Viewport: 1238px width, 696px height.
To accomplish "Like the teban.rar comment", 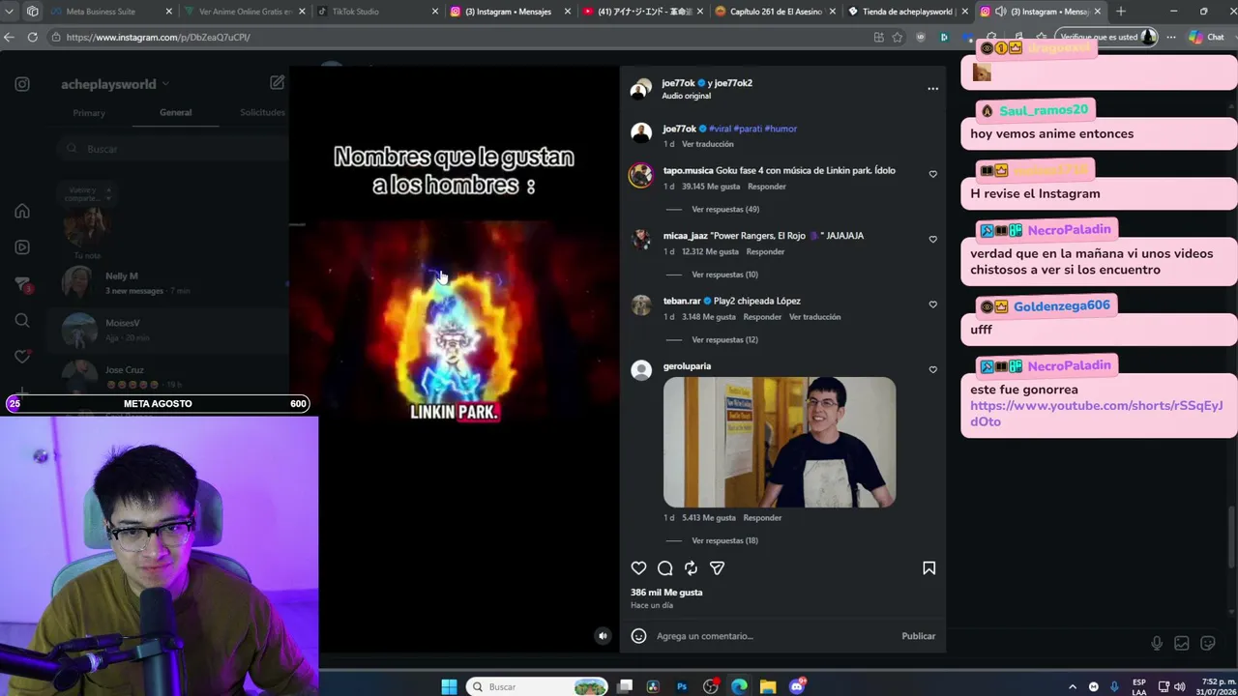I will [932, 304].
